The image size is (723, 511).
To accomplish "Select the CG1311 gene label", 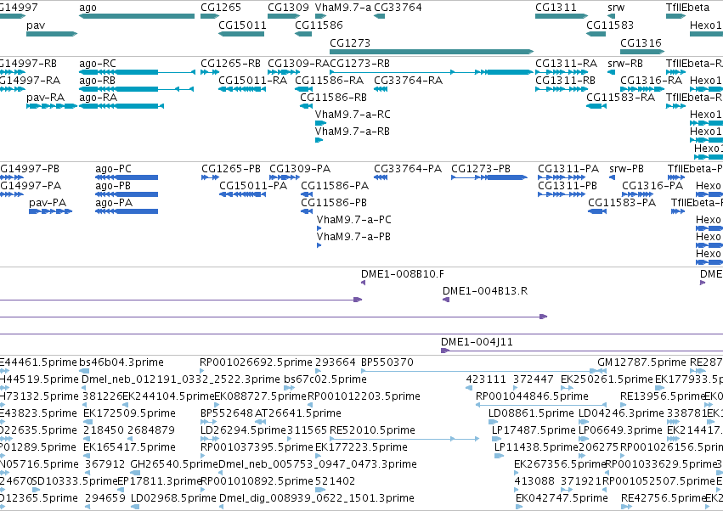I will 556,8.
